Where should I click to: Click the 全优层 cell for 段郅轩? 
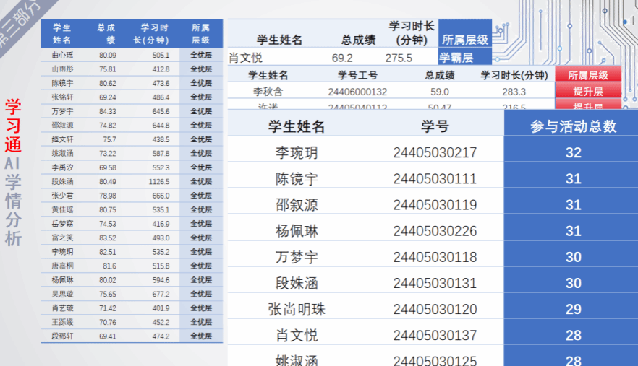(201, 336)
